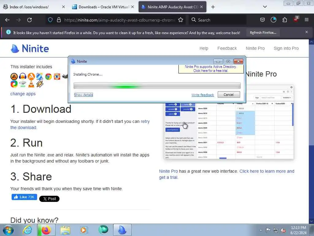Select the Ninite AIMP Audacity tab

(x=172, y=7)
